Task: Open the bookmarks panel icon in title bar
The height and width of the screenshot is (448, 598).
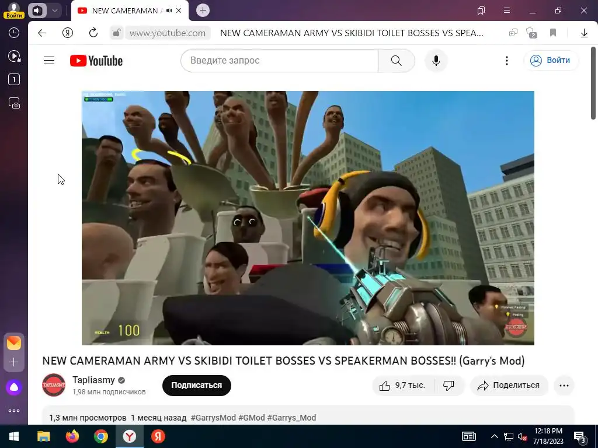Action: (481, 10)
